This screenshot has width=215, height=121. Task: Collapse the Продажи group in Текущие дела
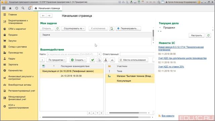[160, 28]
